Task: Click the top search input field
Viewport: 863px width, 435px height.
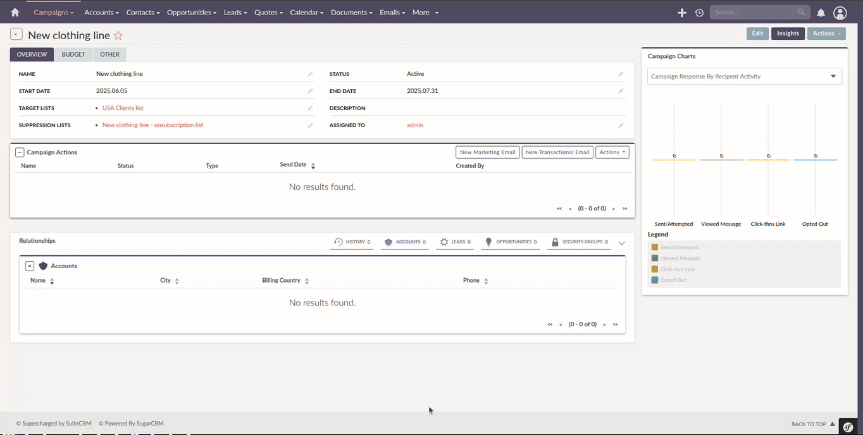Action: click(x=753, y=12)
